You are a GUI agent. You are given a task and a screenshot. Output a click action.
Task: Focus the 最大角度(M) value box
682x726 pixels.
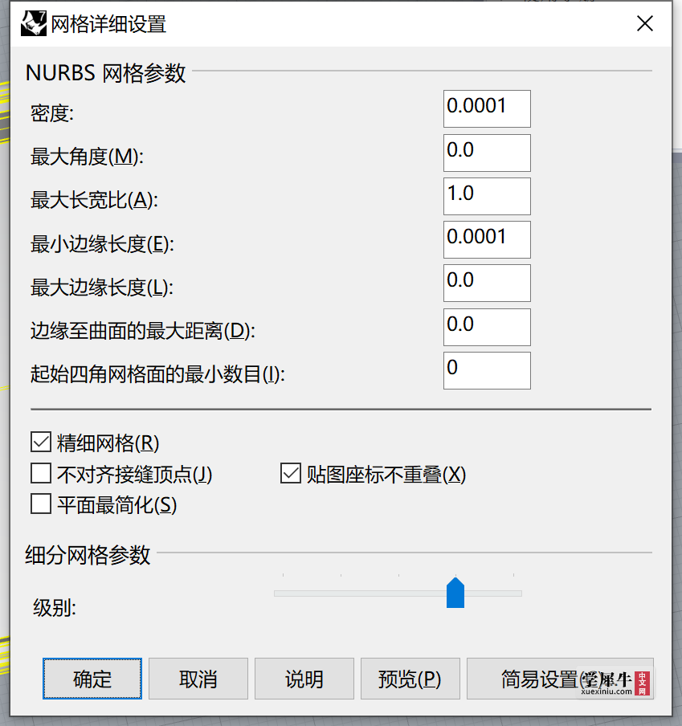click(x=487, y=153)
